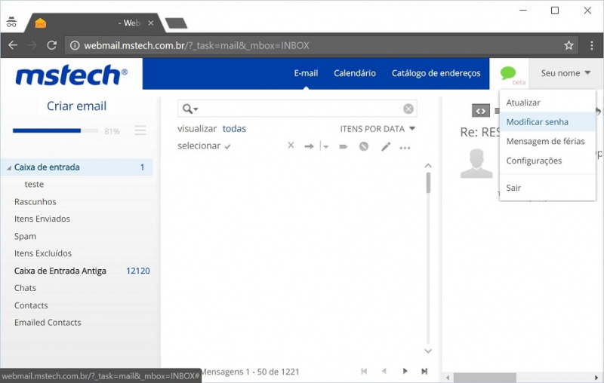Viewport: 604px width, 383px height.
Task: Click the mail search input field
Action: point(298,109)
